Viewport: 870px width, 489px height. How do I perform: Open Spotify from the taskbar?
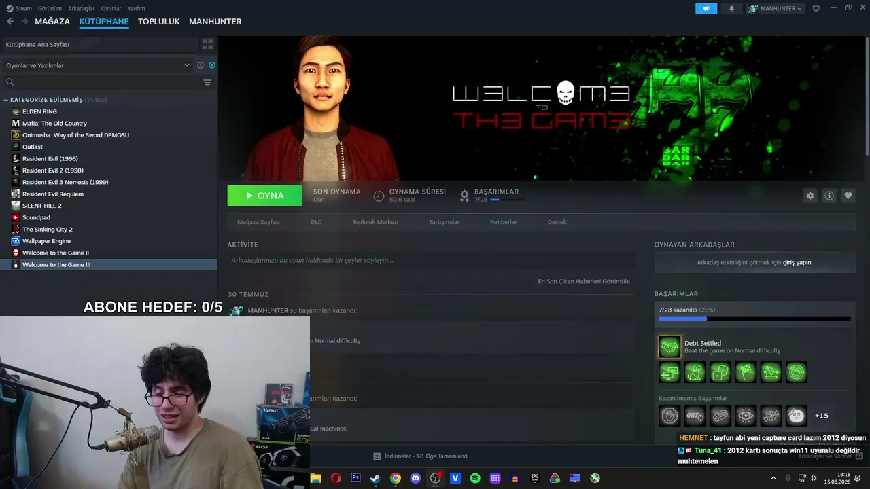coord(475,478)
